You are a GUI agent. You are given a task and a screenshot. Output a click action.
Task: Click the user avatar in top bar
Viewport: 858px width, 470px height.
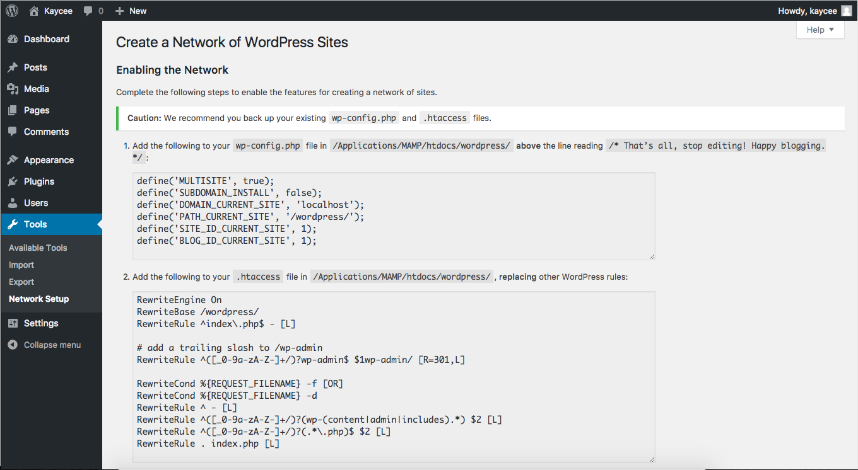[x=846, y=11]
